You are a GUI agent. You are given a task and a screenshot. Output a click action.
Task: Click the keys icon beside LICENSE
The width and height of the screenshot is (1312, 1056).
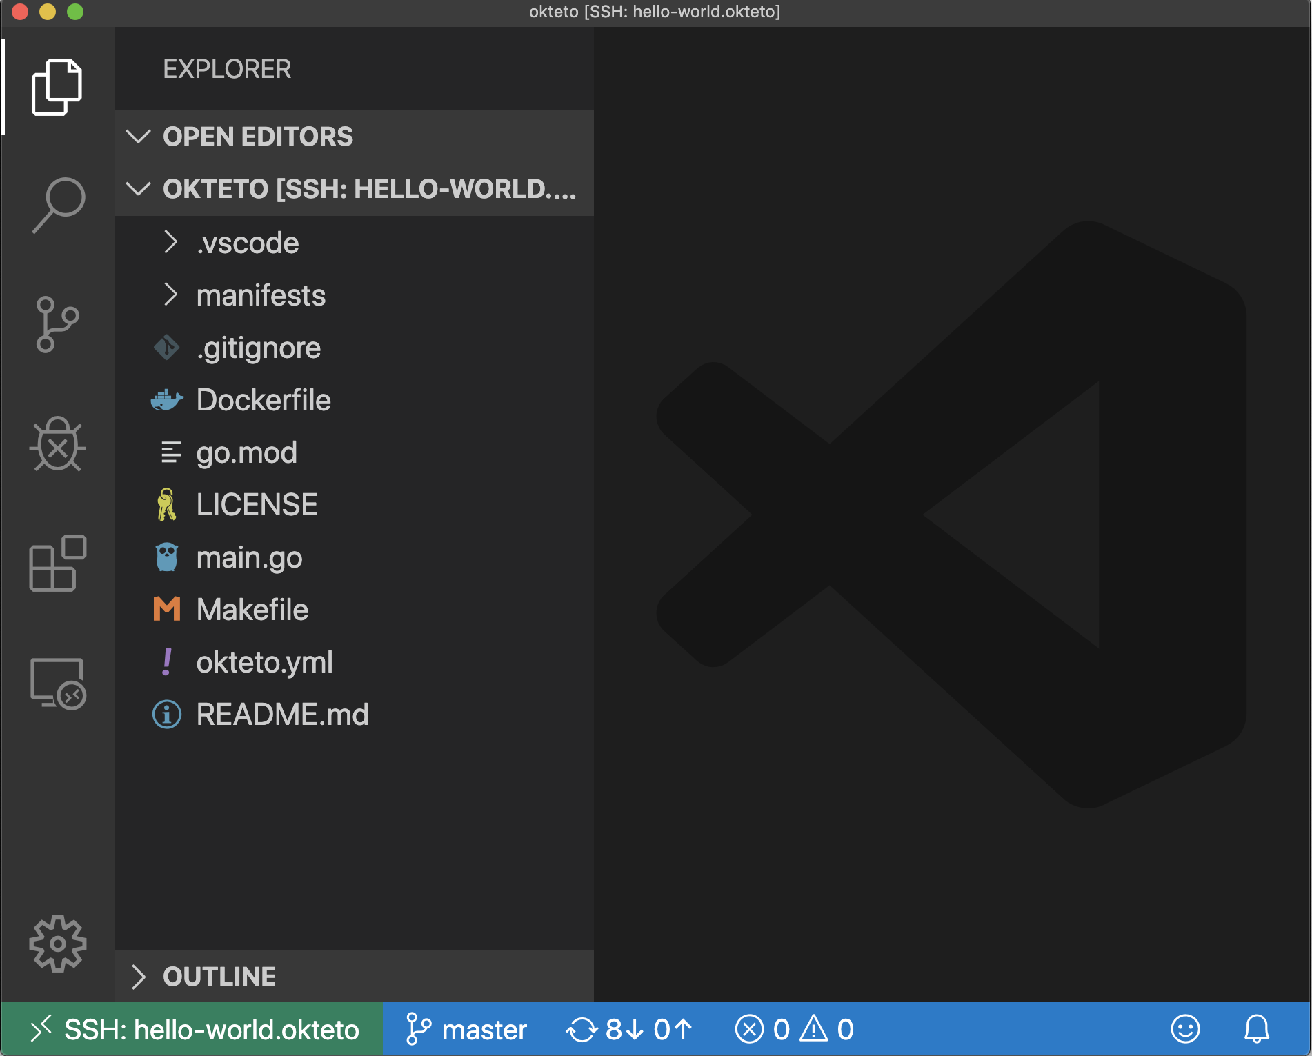click(x=166, y=505)
